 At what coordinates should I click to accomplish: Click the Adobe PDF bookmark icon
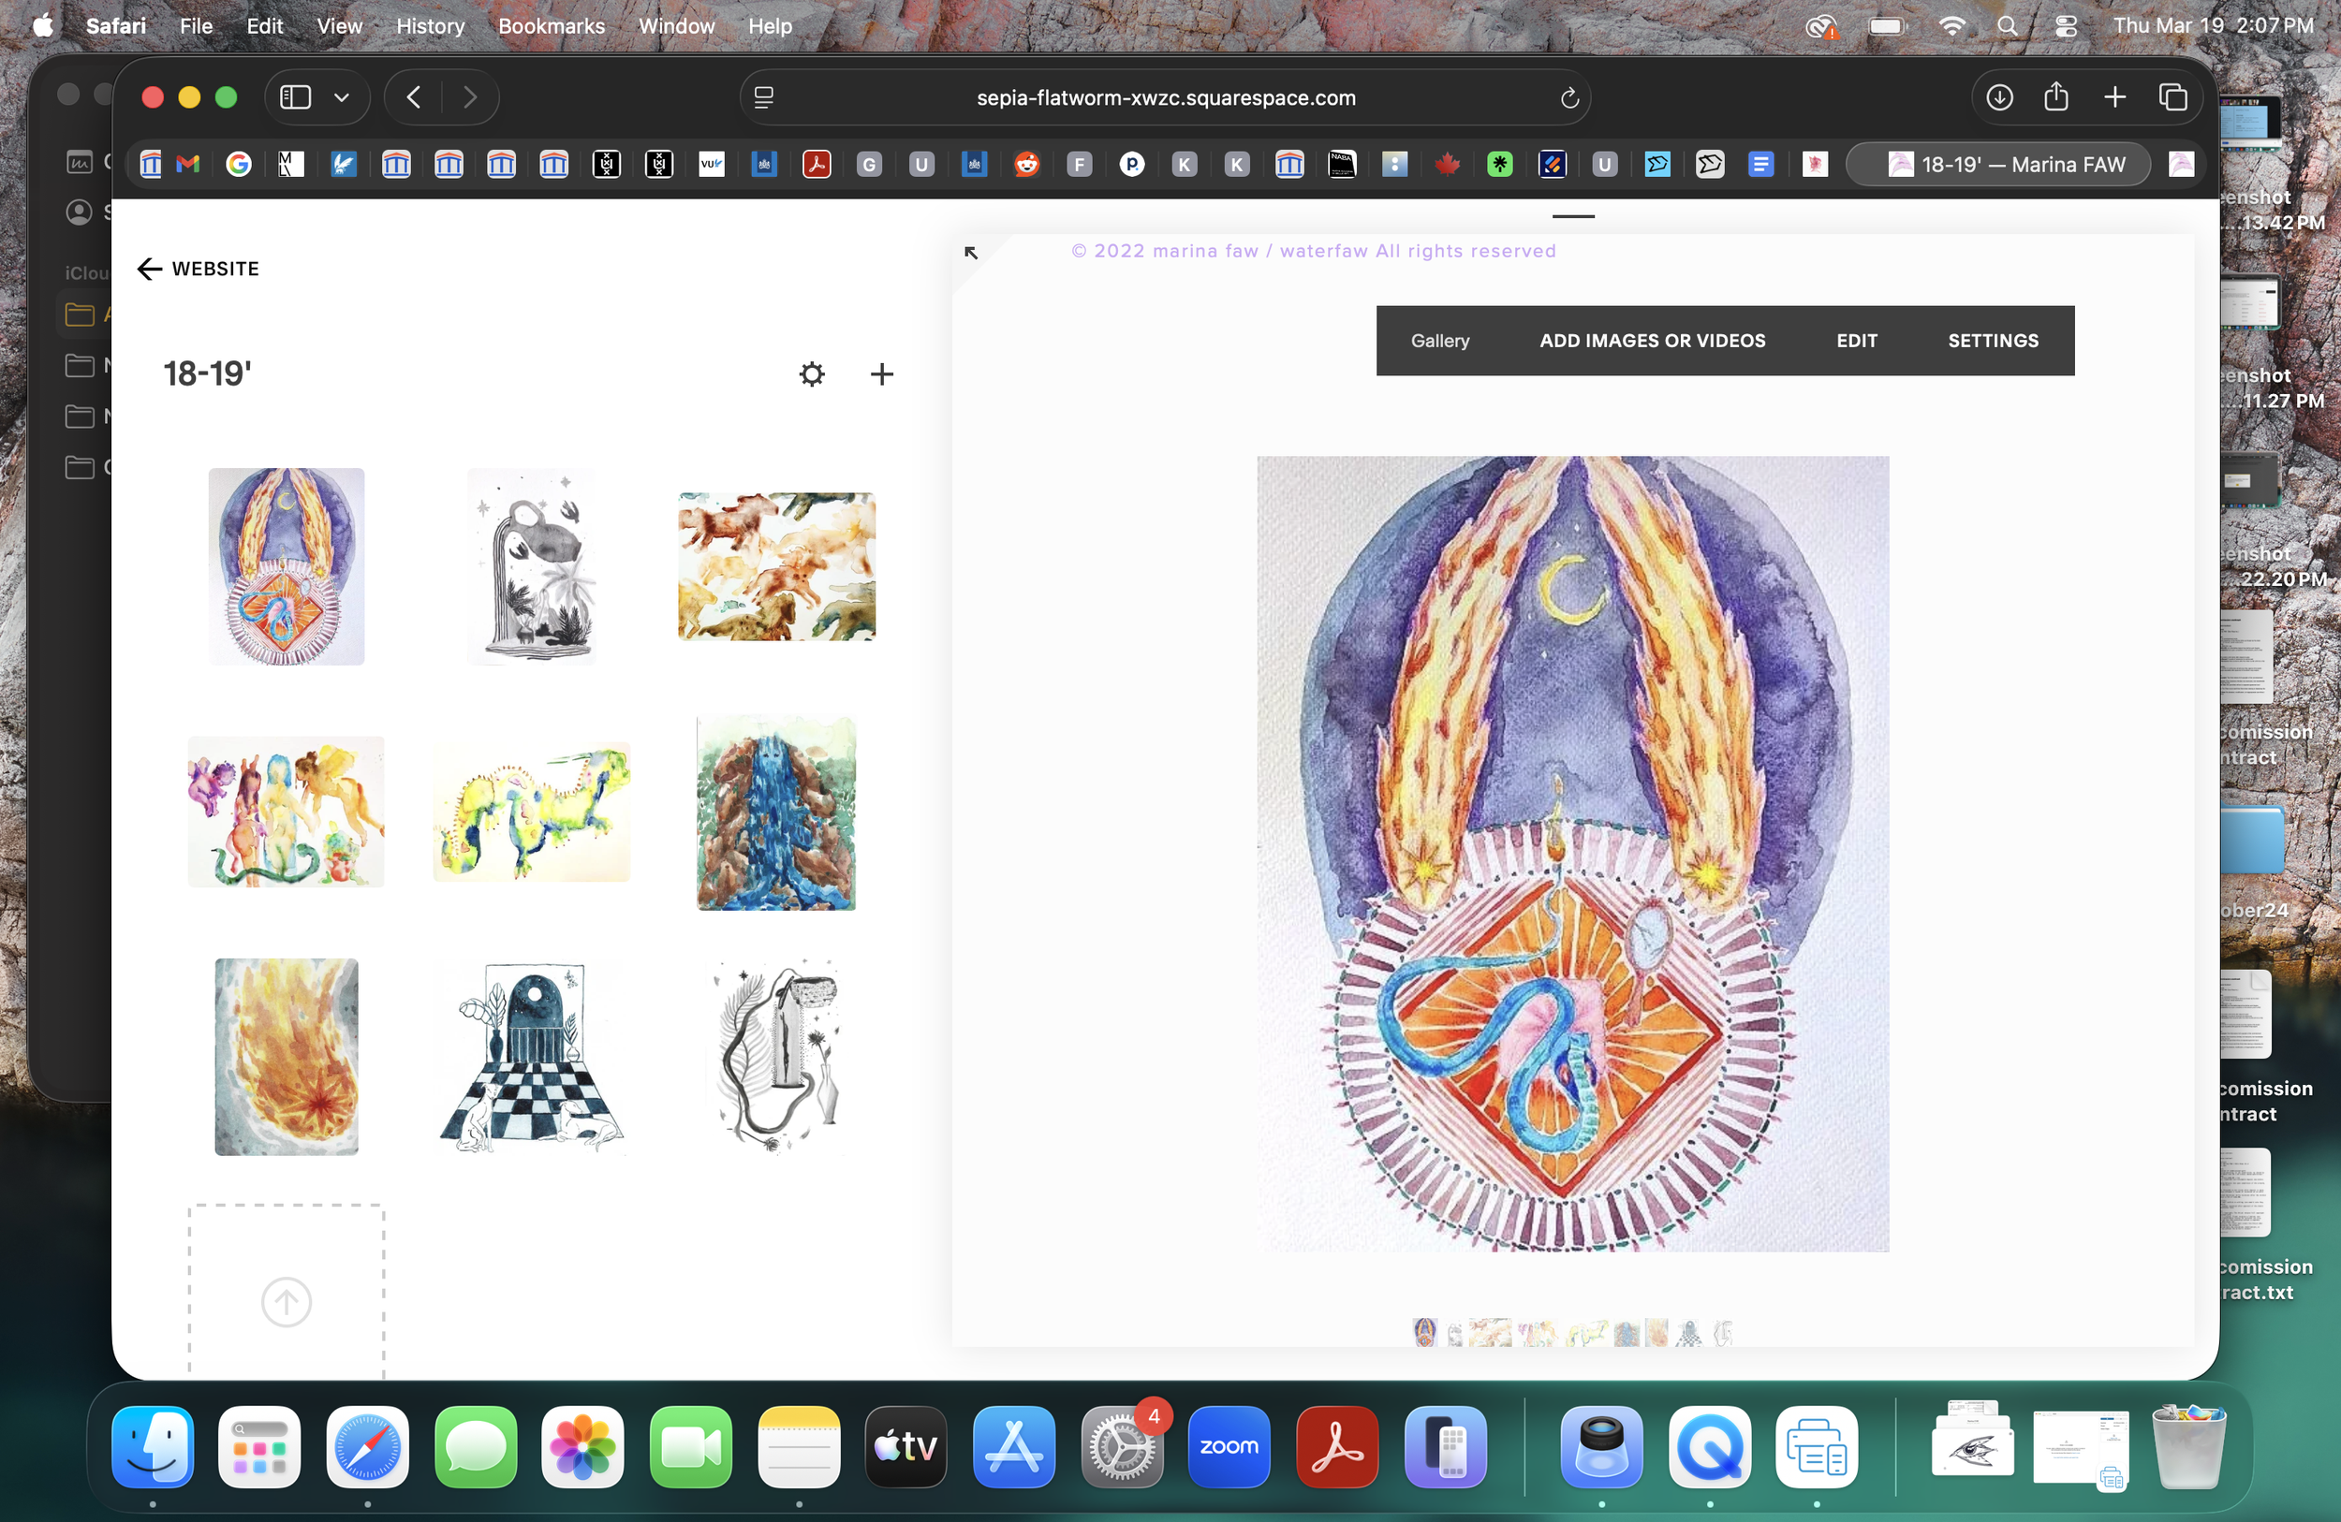point(817,164)
